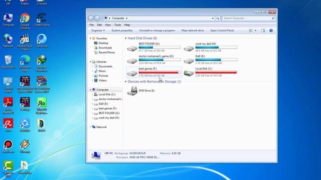Click Map network drive
321x180 pixels.
[x=193, y=30]
